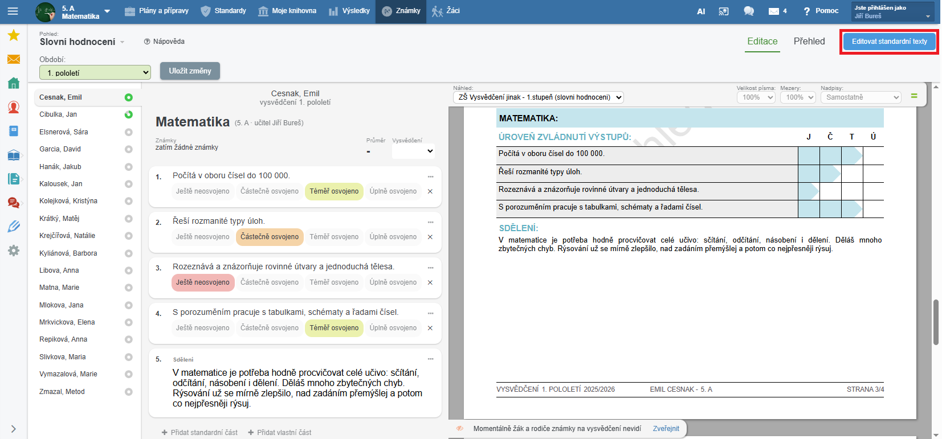The height and width of the screenshot is (439, 942).
Task: Open the Výsledky menu item
Action: pyautogui.click(x=349, y=11)
